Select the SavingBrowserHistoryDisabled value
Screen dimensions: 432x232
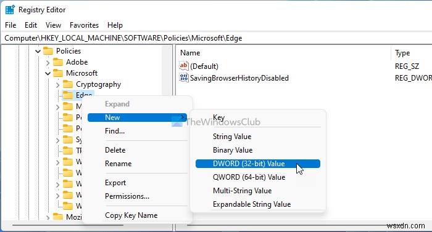pyautogui.click(x=239, y=78)
